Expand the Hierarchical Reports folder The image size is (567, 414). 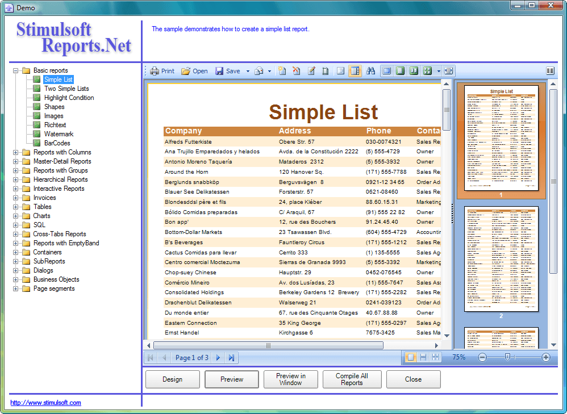(x=15, y=179)
